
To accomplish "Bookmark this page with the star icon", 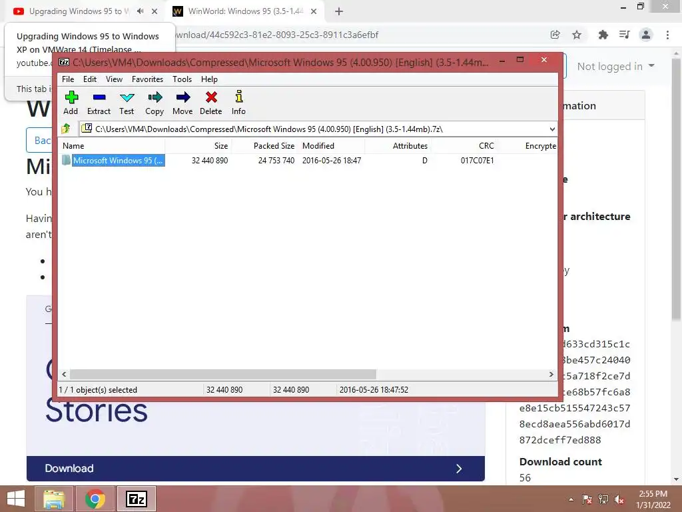I will pos(577,35).
